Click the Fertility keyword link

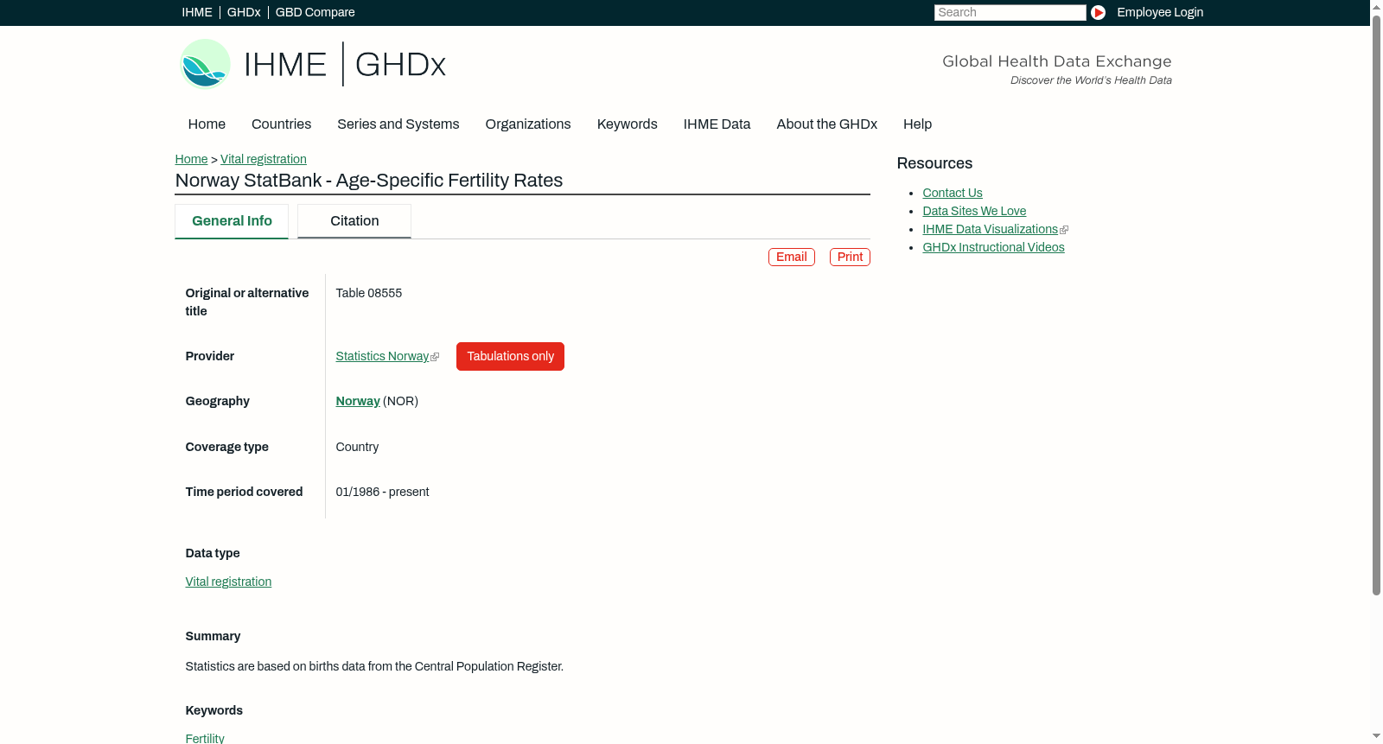coord(205,738)
